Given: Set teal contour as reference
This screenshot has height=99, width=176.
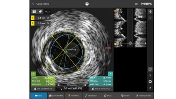Looking at the screenshot, I should (101, 89).
